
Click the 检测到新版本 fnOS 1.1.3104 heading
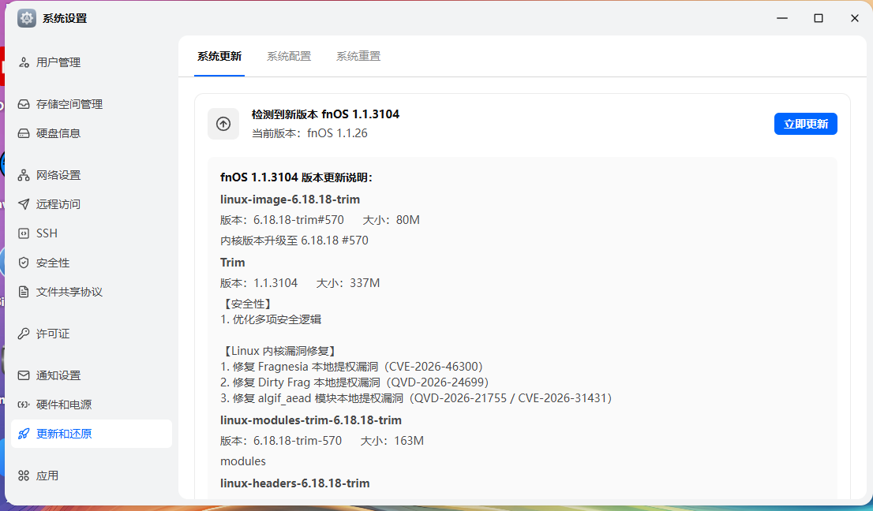click(x=325, y=114)
